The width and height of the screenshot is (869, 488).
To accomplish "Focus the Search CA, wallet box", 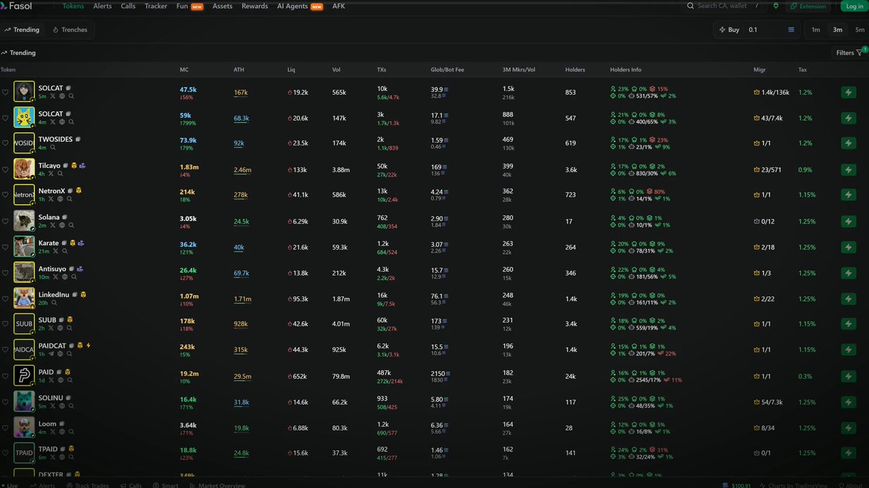I will [x=726, y=6].
